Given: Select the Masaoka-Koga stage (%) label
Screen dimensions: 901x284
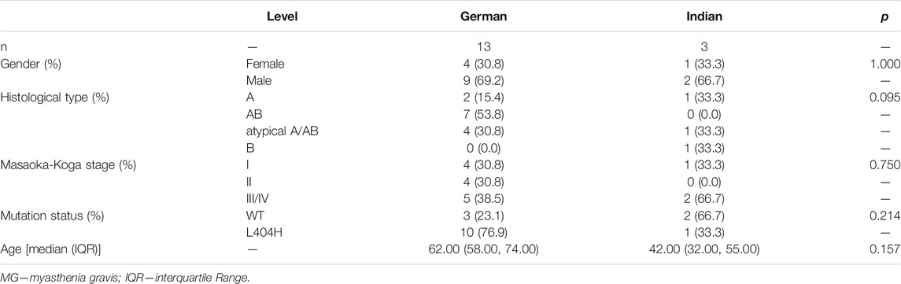Looking at the screenshot, I should click(x=55, y=166).
